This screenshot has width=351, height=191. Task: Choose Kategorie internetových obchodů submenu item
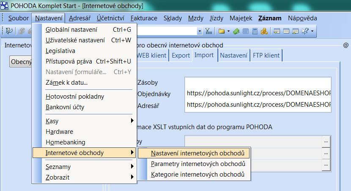tap(194, 174)
